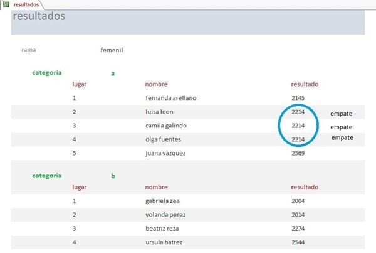Select the name olga fuentes
Viewport: 376px width, 253px height.
click(163, 139)
